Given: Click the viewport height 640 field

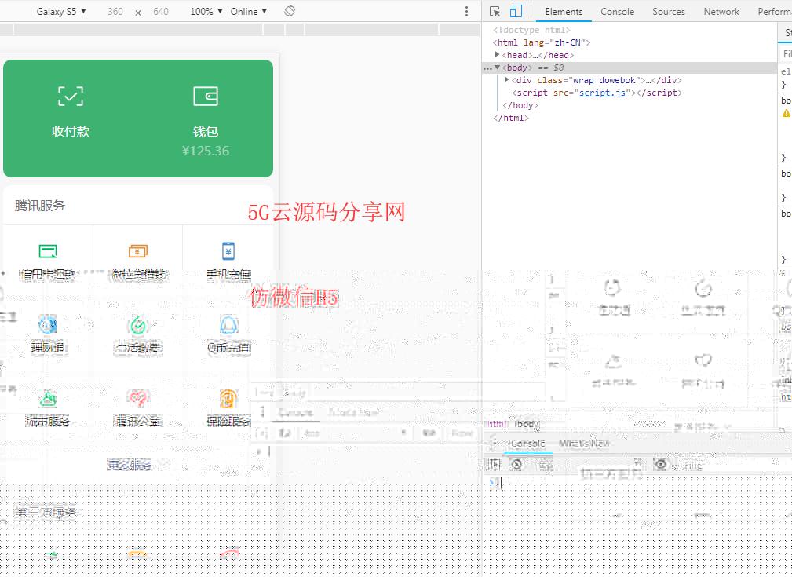Looking at the screenshot, I should click(x=161, y=11).
